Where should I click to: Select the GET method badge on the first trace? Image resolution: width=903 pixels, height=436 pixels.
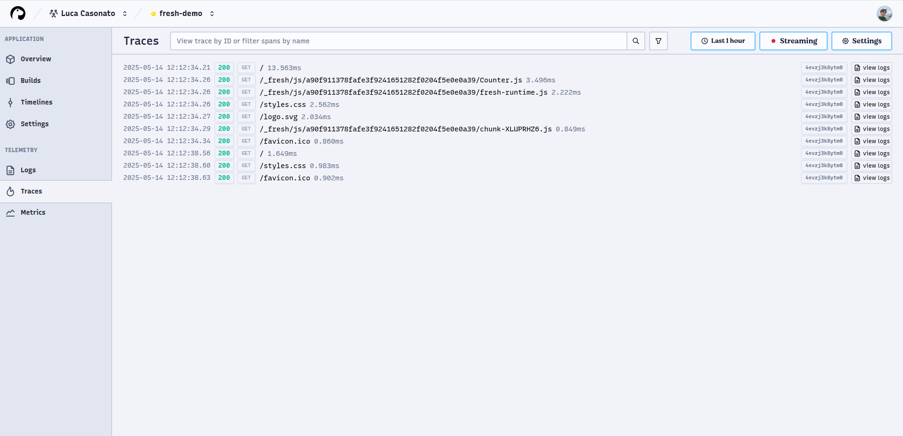click(x=246, y=67)
